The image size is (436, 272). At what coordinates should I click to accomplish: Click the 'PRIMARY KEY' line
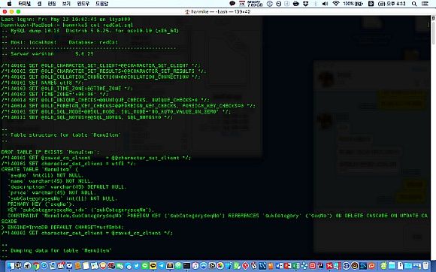click(41, 204)
